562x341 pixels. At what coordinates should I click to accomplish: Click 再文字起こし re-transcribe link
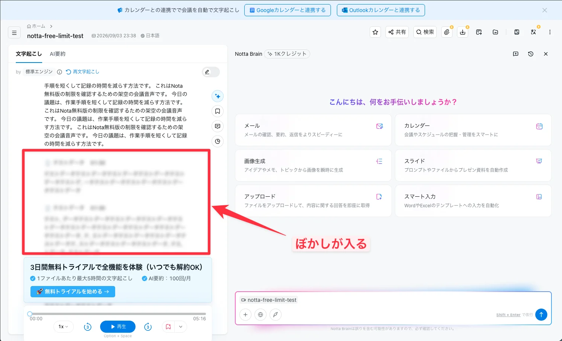[x=83, y=72]
